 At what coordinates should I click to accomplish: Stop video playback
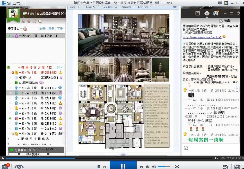pos(99,167)
